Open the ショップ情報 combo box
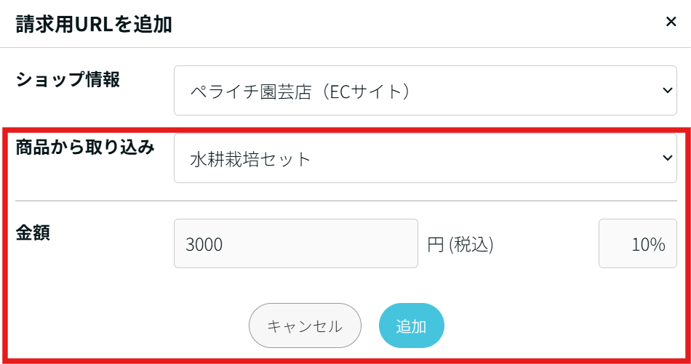691x364 pixels. tap(426, 91)
